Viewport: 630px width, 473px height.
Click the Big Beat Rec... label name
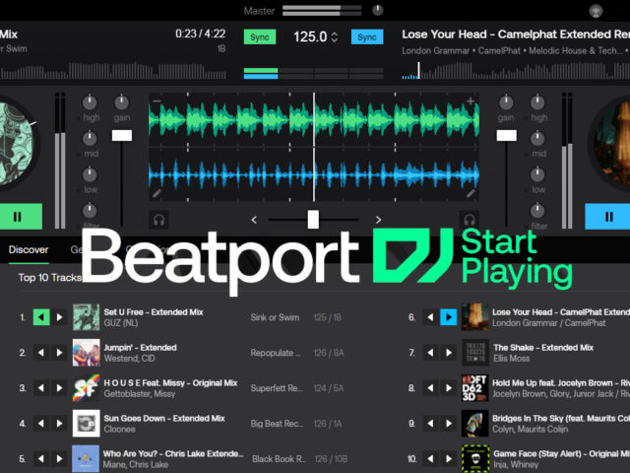point(277,424)
